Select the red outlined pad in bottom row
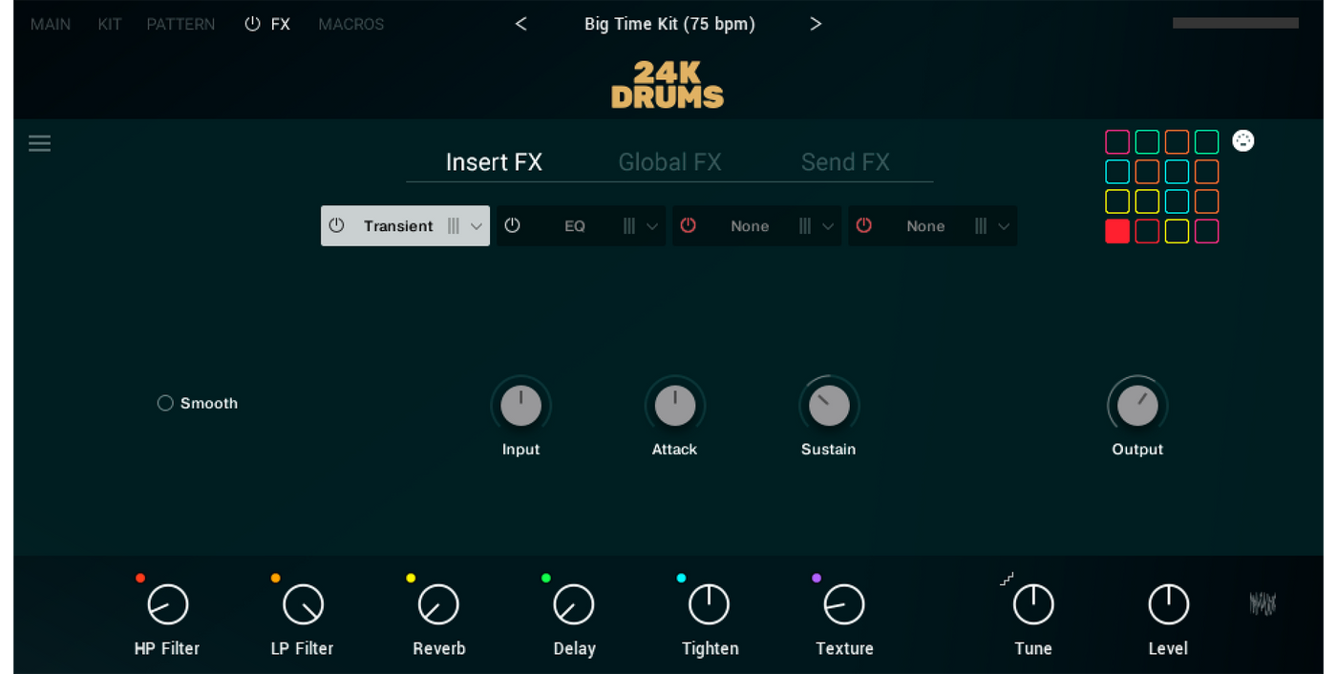The height and width of the screenshot is (674, 1337). [x=1147, y=231]
